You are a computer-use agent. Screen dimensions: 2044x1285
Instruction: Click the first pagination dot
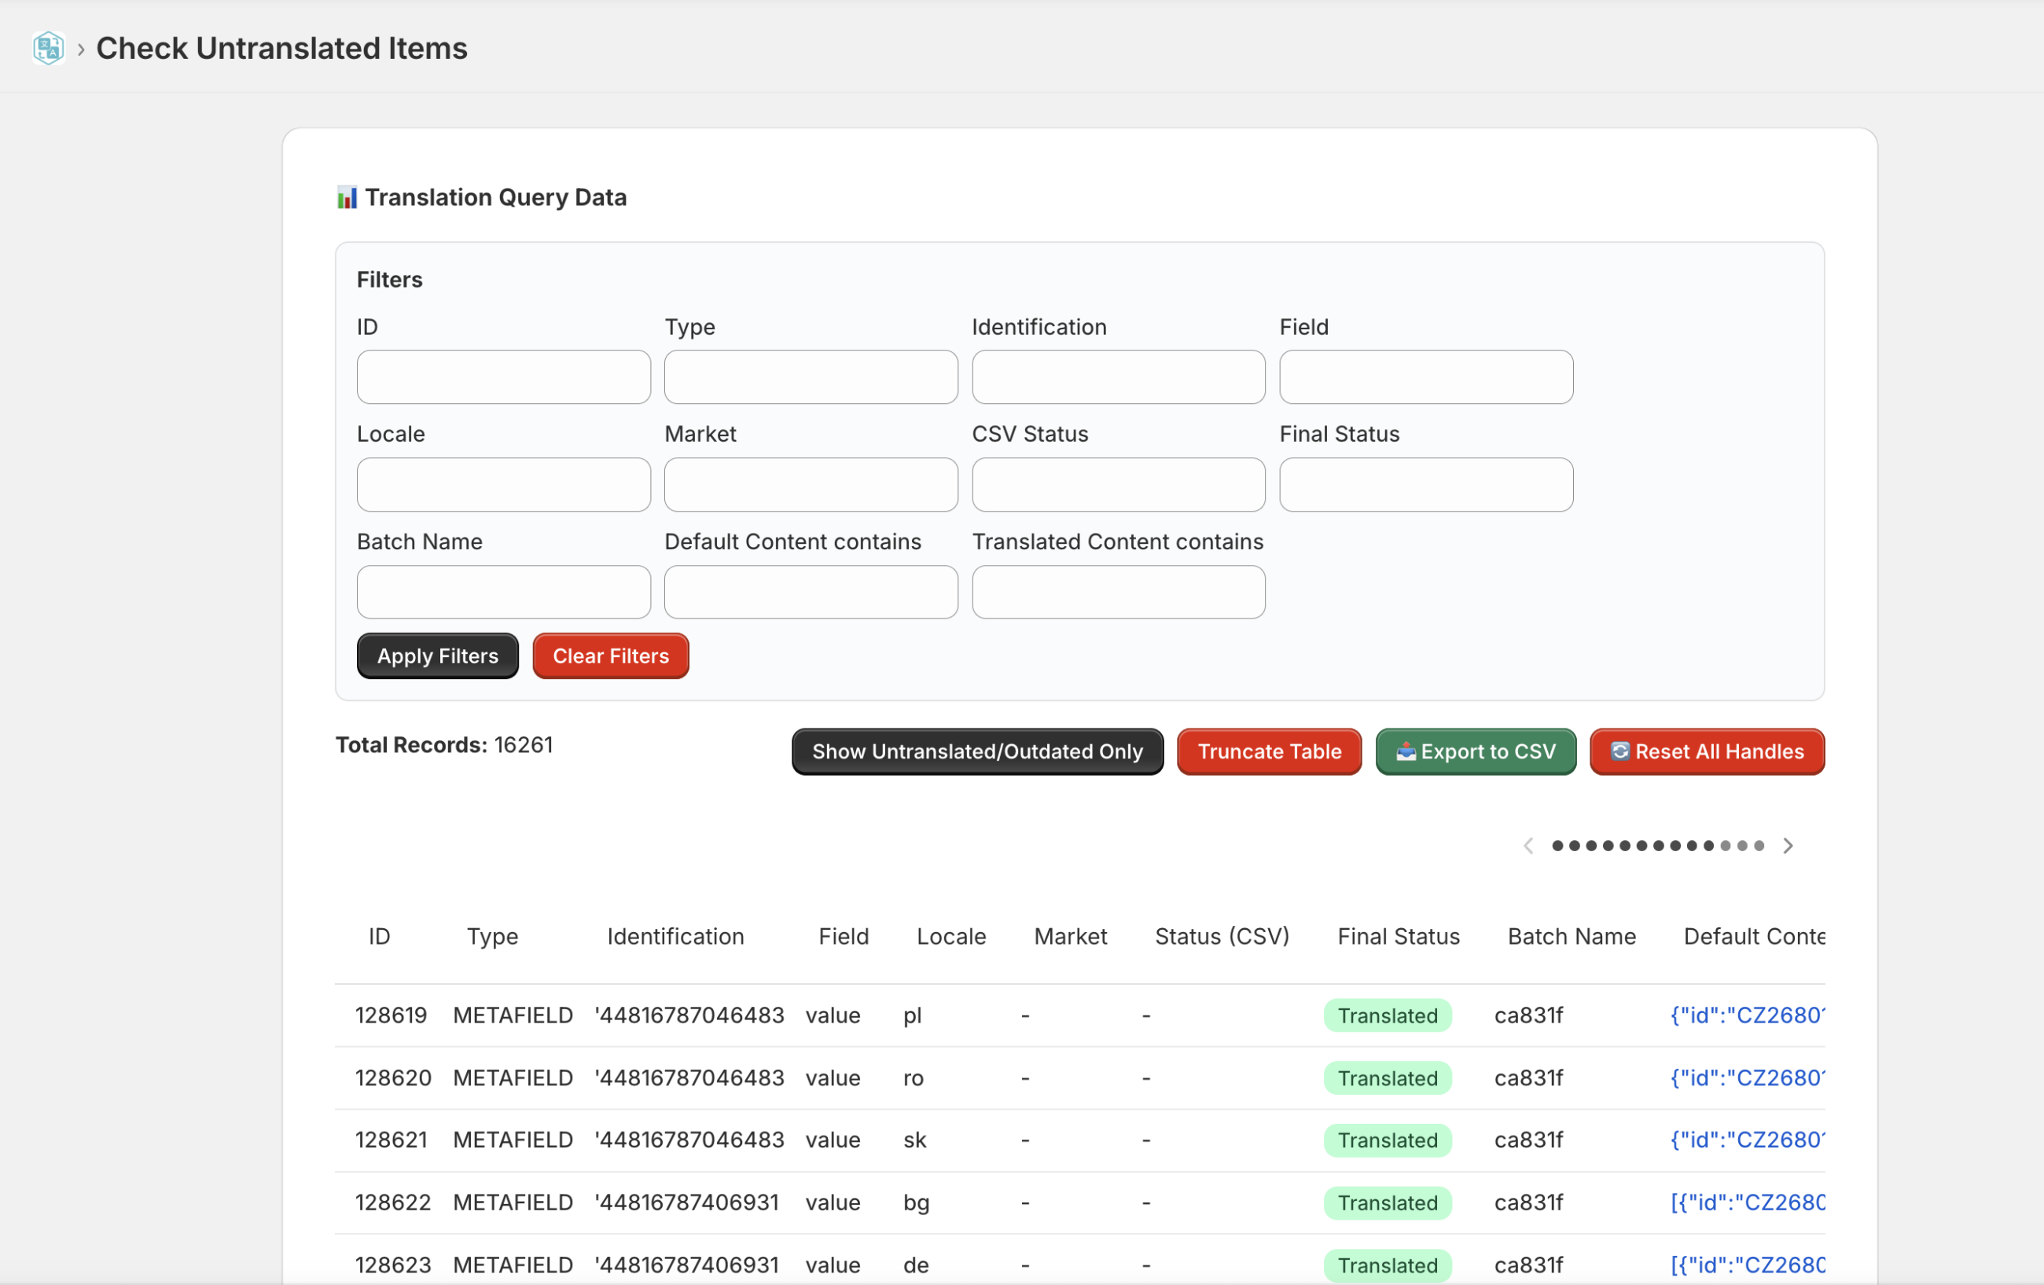pos(1557,846)
